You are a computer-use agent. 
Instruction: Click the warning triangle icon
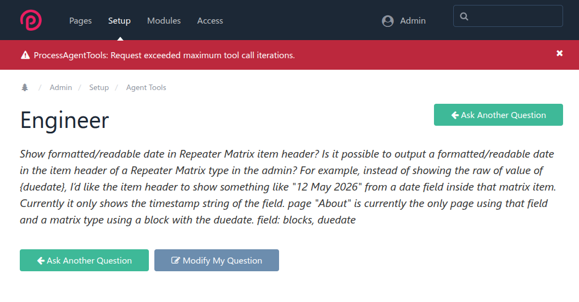[25, 55]
